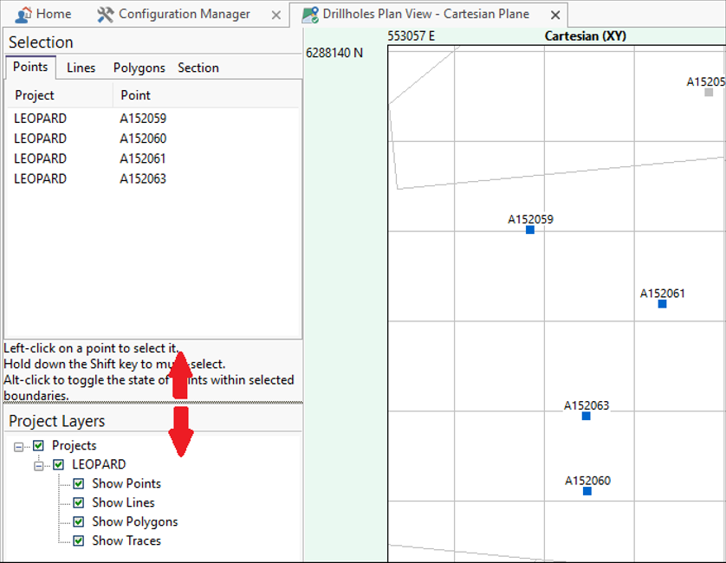Image resolution: width=726 pixels, height=563 pixels.
Task: Open the Polygons selection tab
Action: [139, 68]
